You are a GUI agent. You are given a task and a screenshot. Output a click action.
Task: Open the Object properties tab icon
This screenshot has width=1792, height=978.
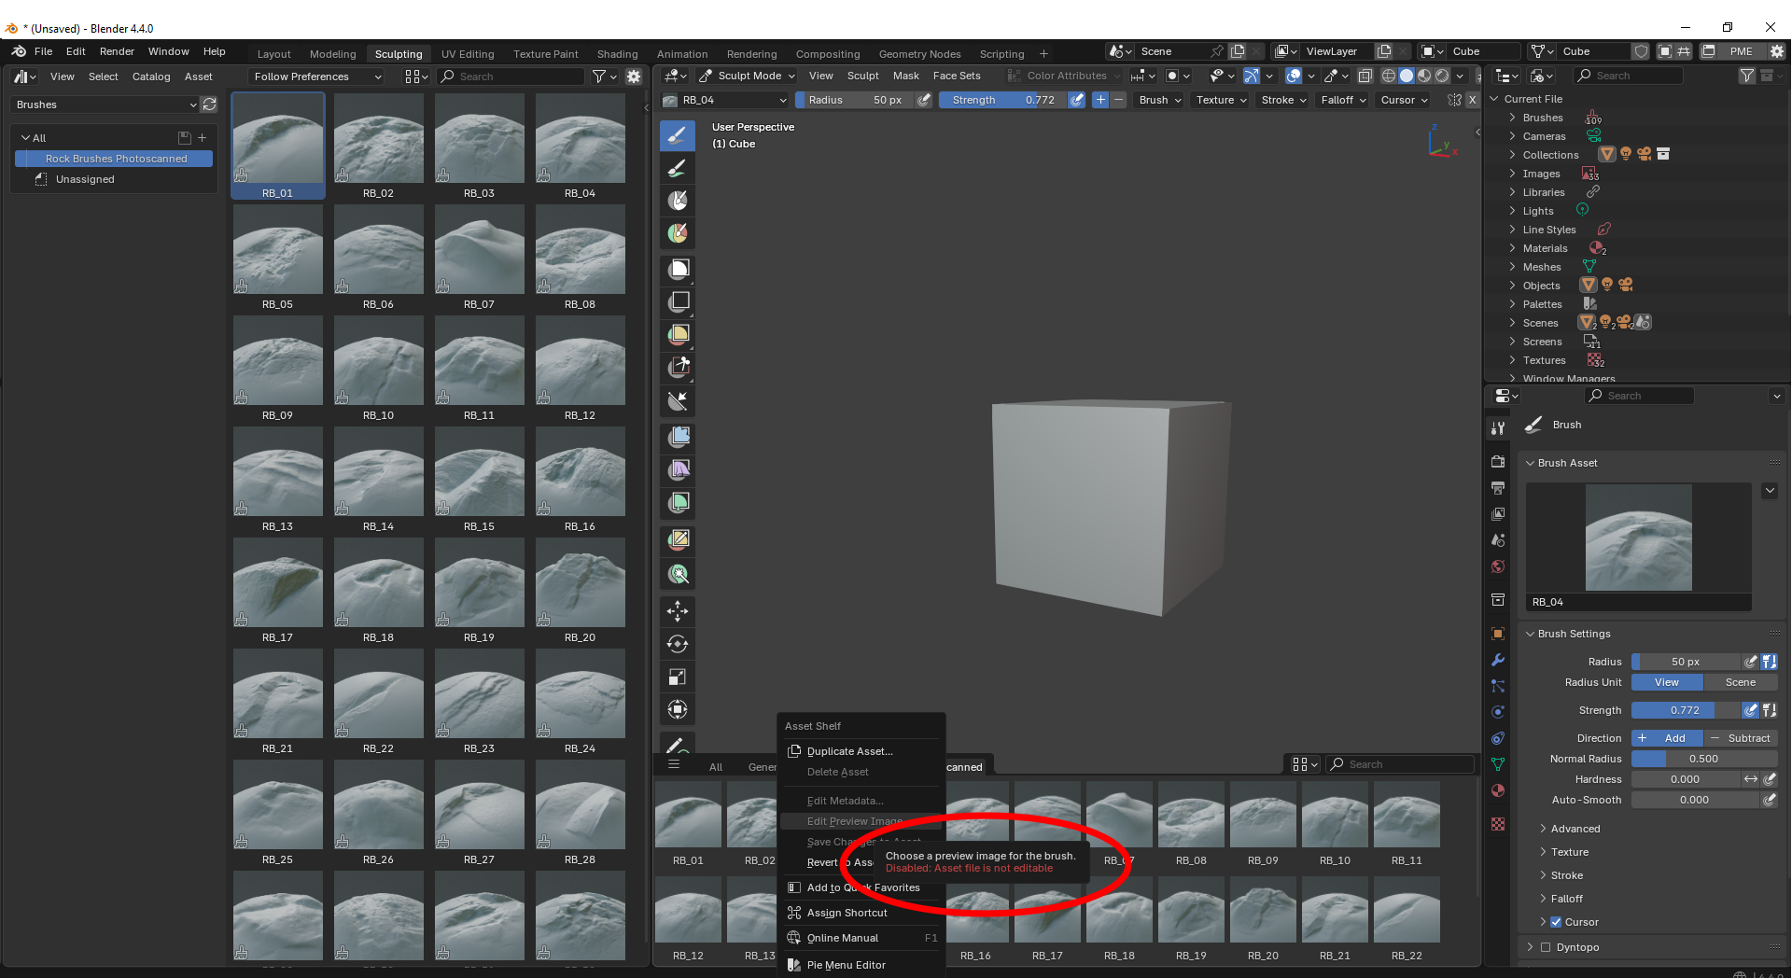[1498, 634]
